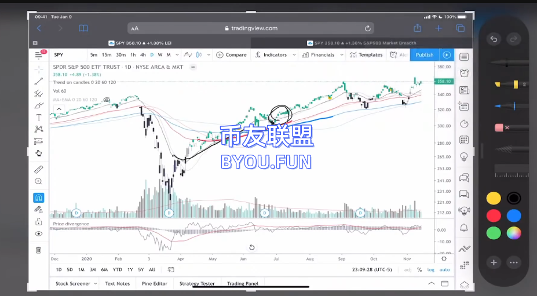Viewport: 537px width, 296px height.
Task: Open the Text Notes tab
Action: 118,284
